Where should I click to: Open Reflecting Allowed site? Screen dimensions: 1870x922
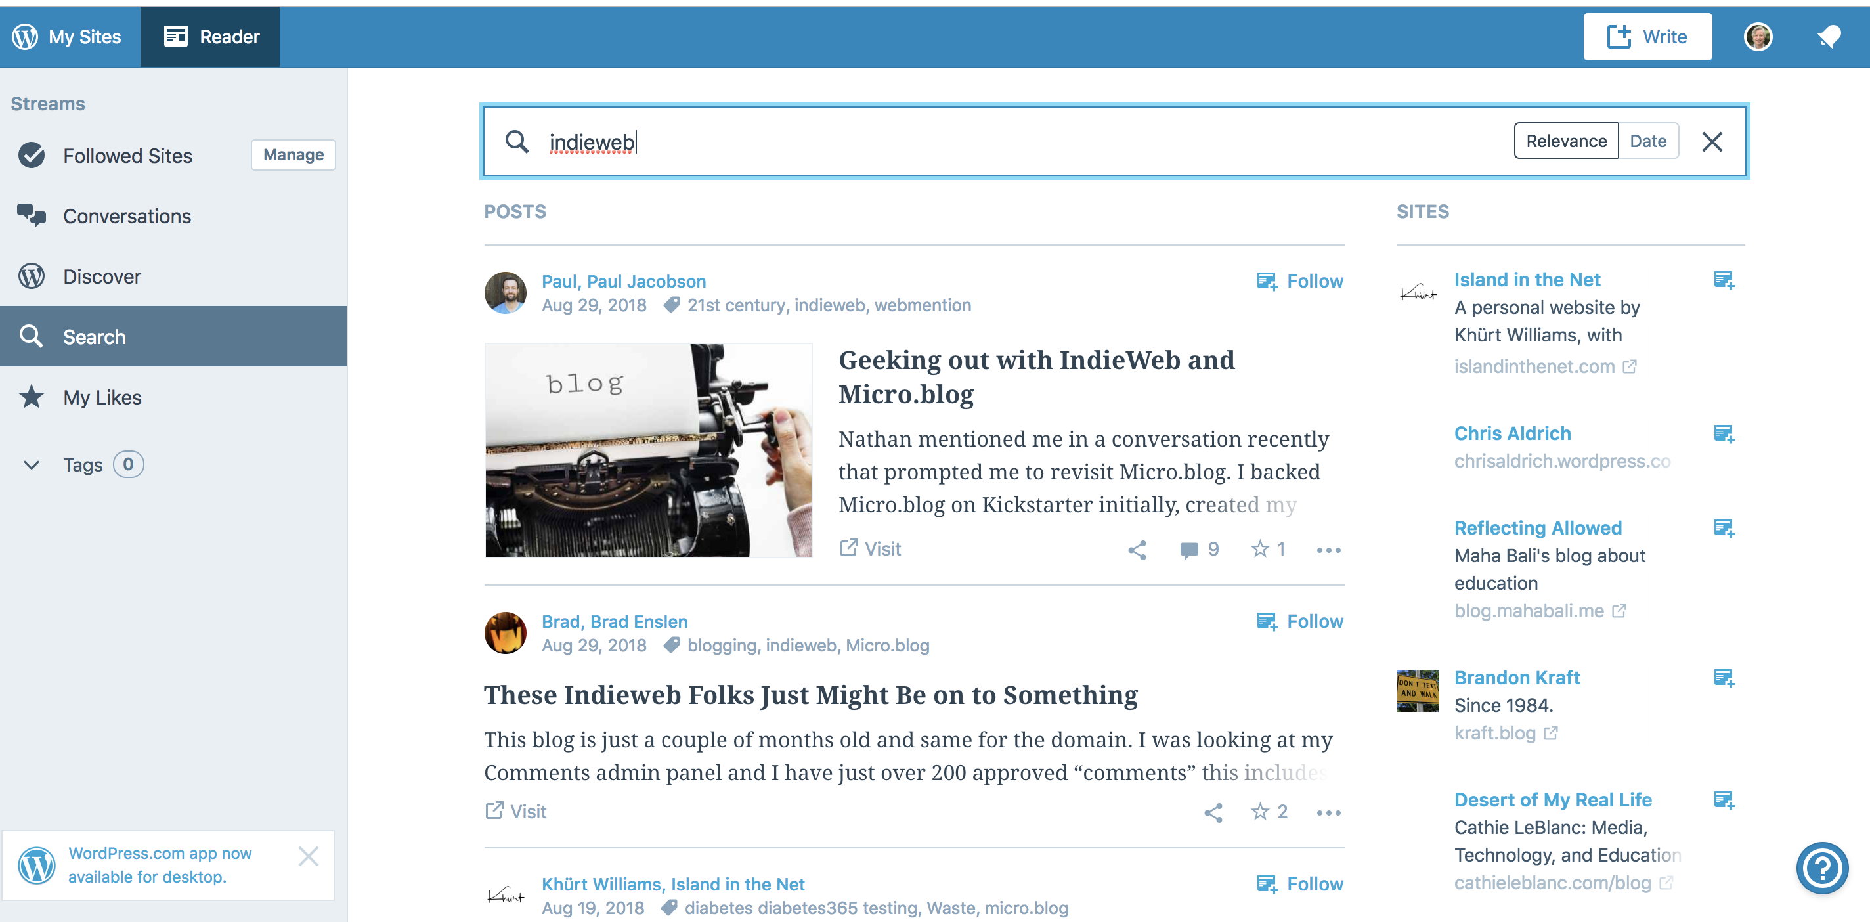1538,528
